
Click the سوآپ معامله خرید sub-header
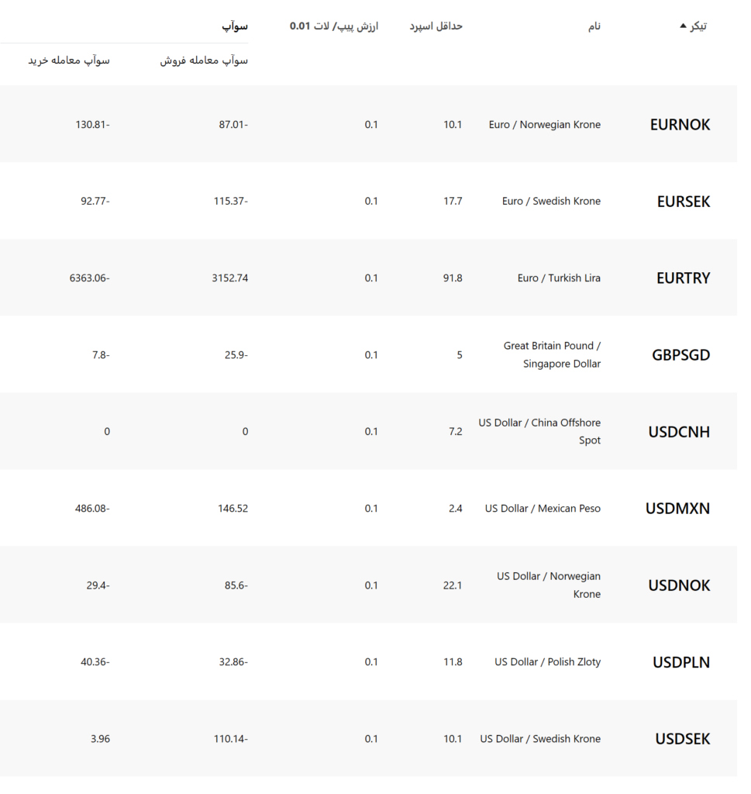pyautogui.click(x=69, y=60)
